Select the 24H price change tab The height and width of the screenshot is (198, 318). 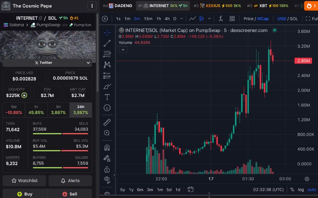click(x=81, y=110)
